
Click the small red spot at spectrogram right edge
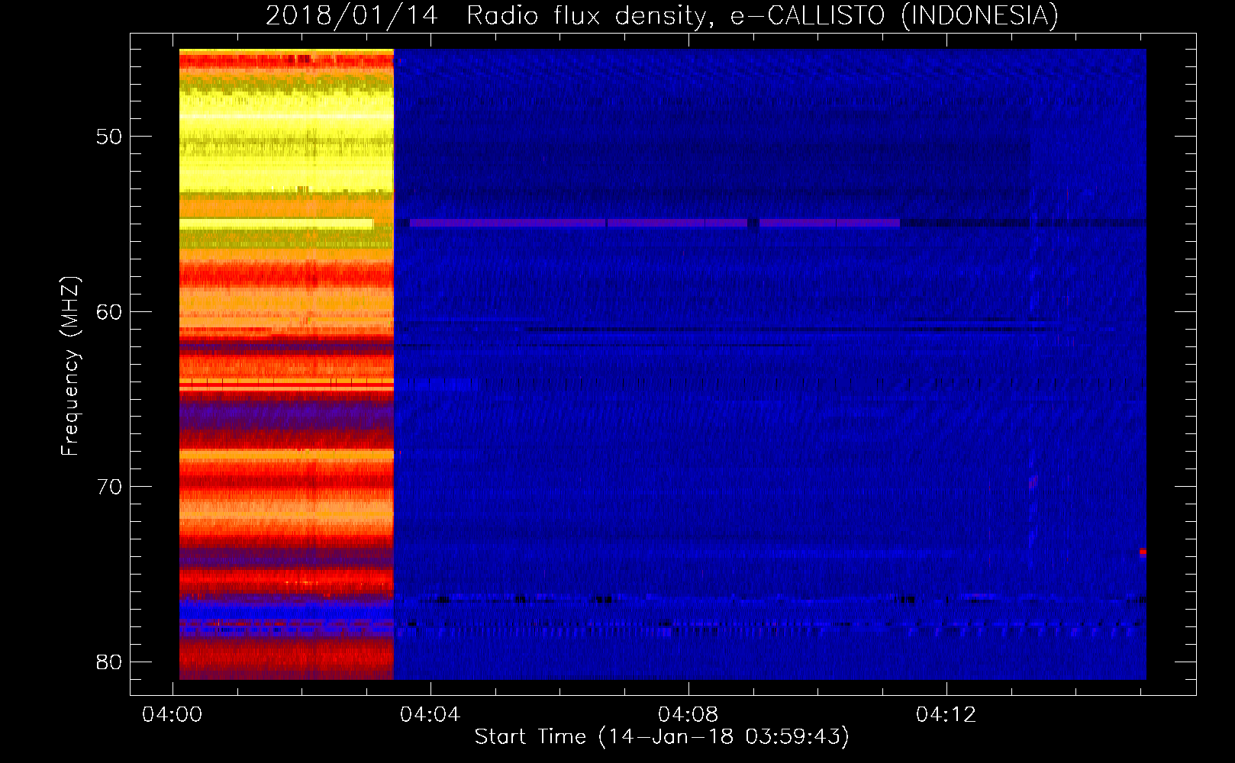[1143, 552]
